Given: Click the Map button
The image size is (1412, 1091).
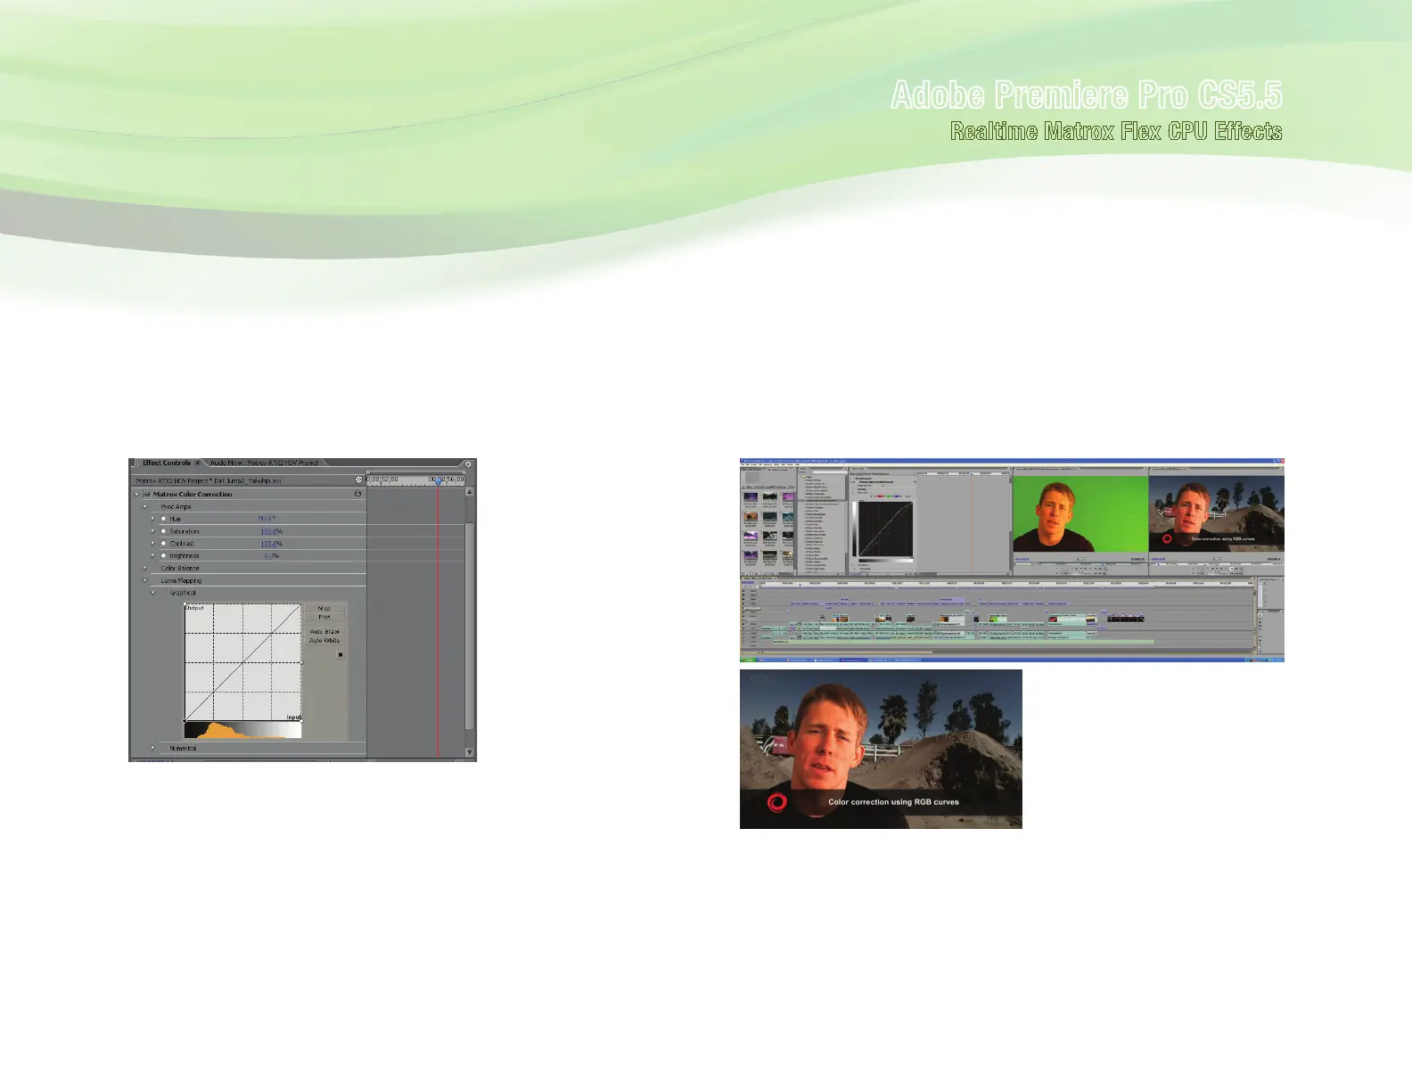Looking at the screenshot, I should click(x=324, y=608).
